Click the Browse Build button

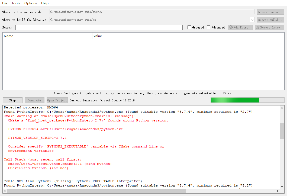270,20
